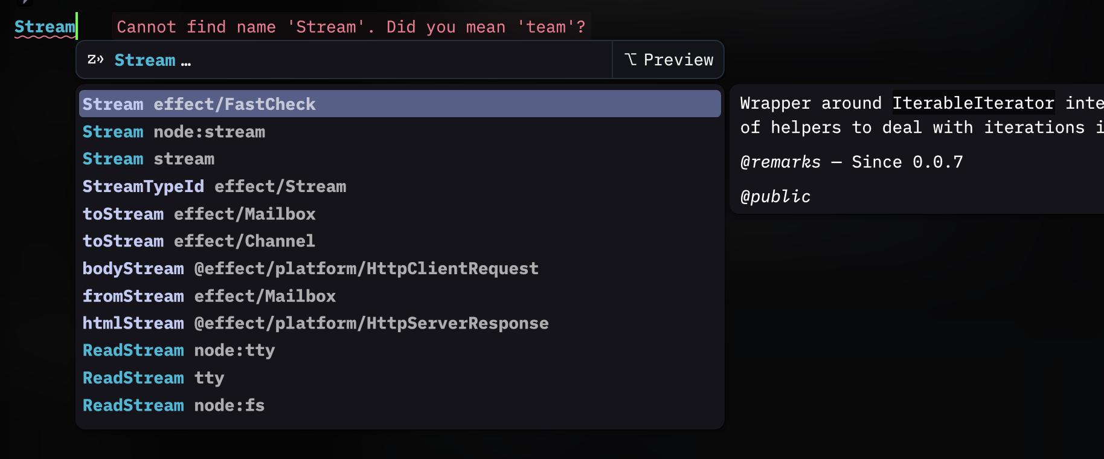Toggle the Preview mode for completions
1104x459 pixels.
[667, 59]
